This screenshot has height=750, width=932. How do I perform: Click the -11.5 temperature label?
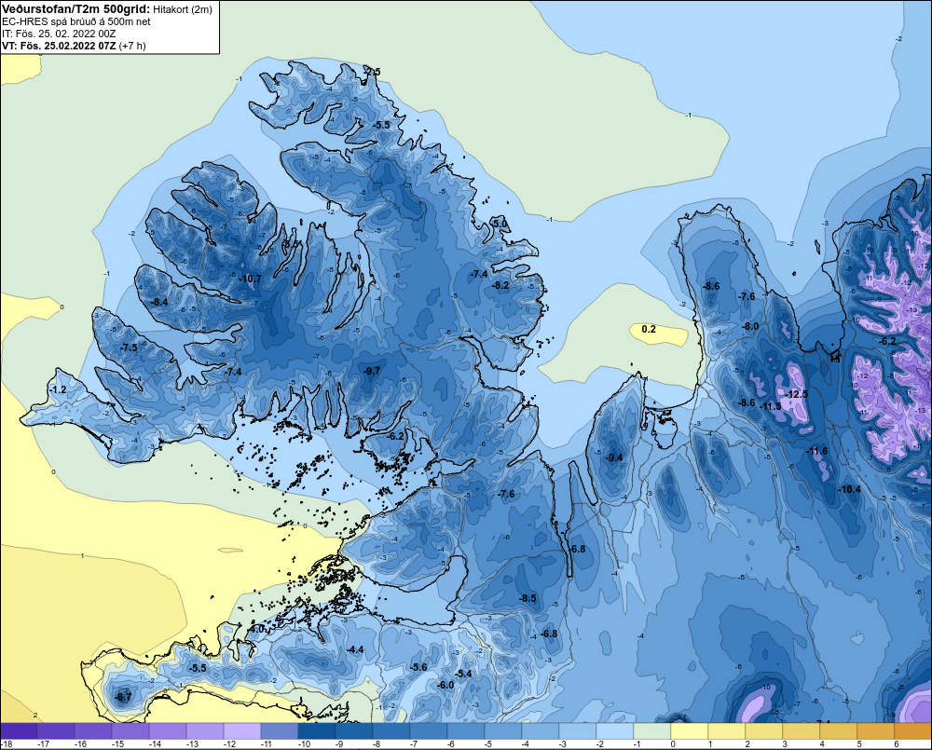[x=771, y=406]
